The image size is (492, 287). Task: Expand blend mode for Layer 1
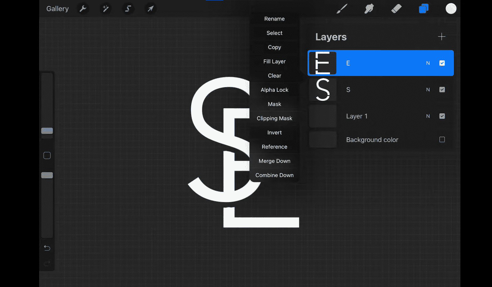[428, 116]
